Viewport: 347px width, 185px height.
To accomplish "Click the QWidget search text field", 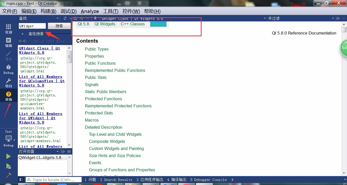I will pos(32,26).
